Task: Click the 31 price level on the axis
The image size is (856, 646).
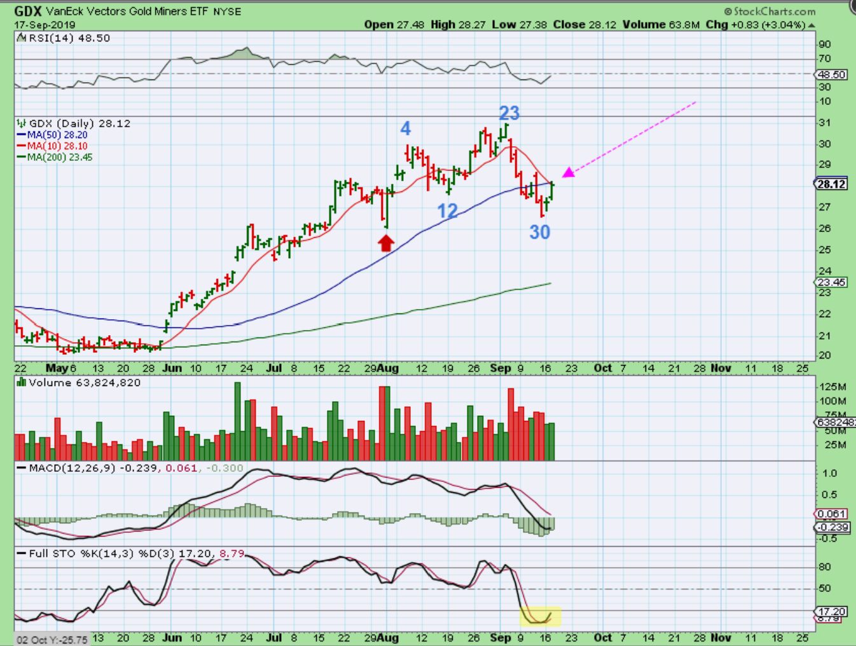Action: click(x=825, y=123)
